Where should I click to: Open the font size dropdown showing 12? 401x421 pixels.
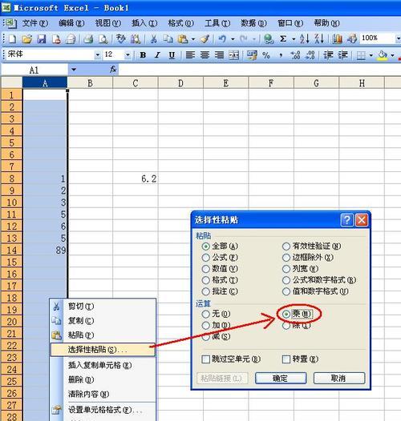click(128, 55)
